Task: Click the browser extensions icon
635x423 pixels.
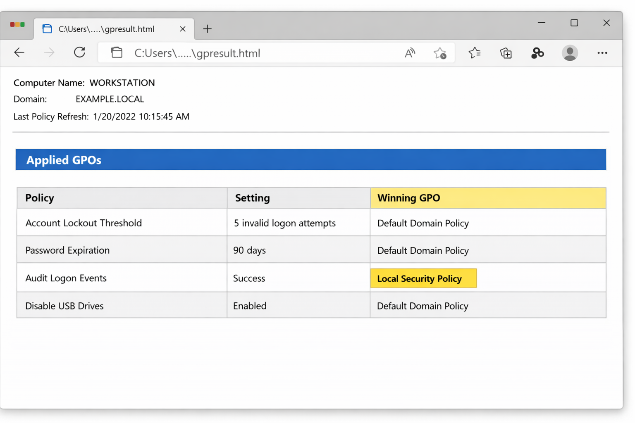Action: pos(537,53)
